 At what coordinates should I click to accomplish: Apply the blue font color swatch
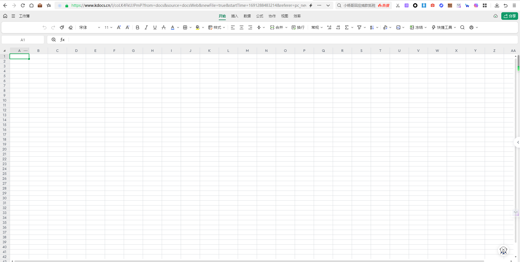172,27
